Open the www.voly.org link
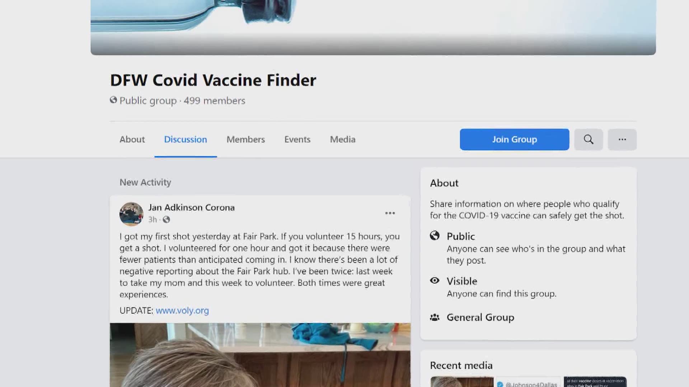The width and height of the screenshot is (689, 387). (182, 311)
